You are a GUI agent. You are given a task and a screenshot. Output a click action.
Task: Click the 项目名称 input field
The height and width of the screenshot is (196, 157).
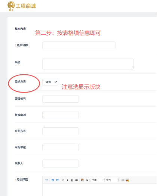pos(79,45)
